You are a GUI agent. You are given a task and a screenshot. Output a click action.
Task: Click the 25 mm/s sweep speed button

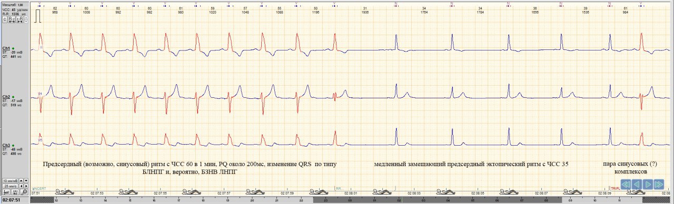(10, 186)
